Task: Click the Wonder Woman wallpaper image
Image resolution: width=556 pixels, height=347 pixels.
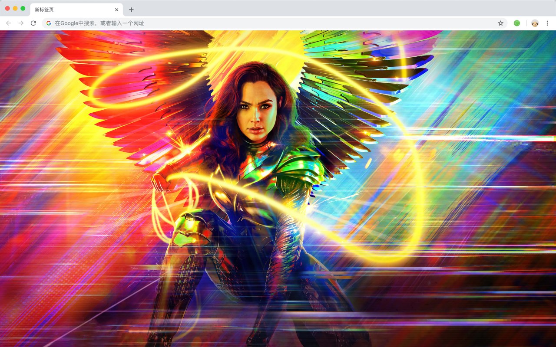Action: (278, 189)
